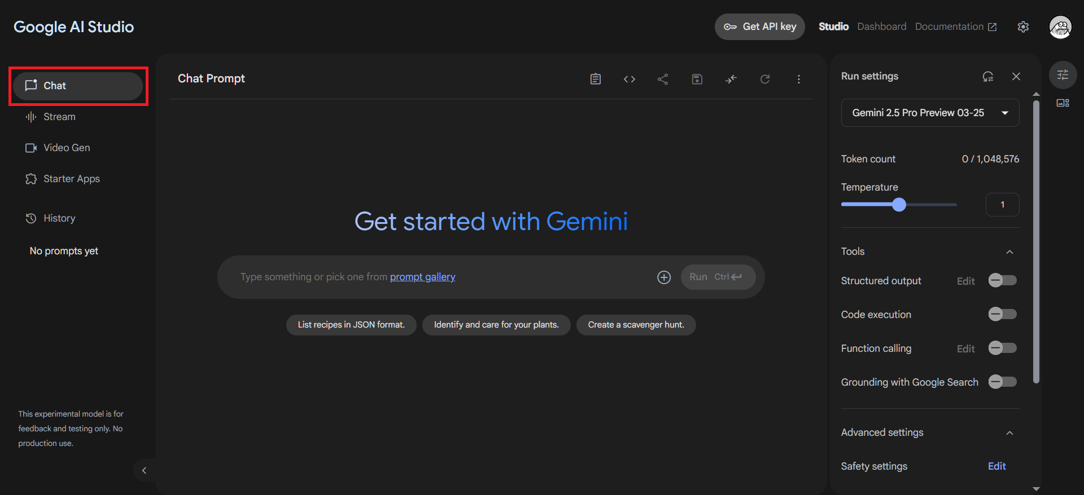This screenshot has width=1084, height=495.
Task: Click the Get API key button
Action: click(759, 26)
